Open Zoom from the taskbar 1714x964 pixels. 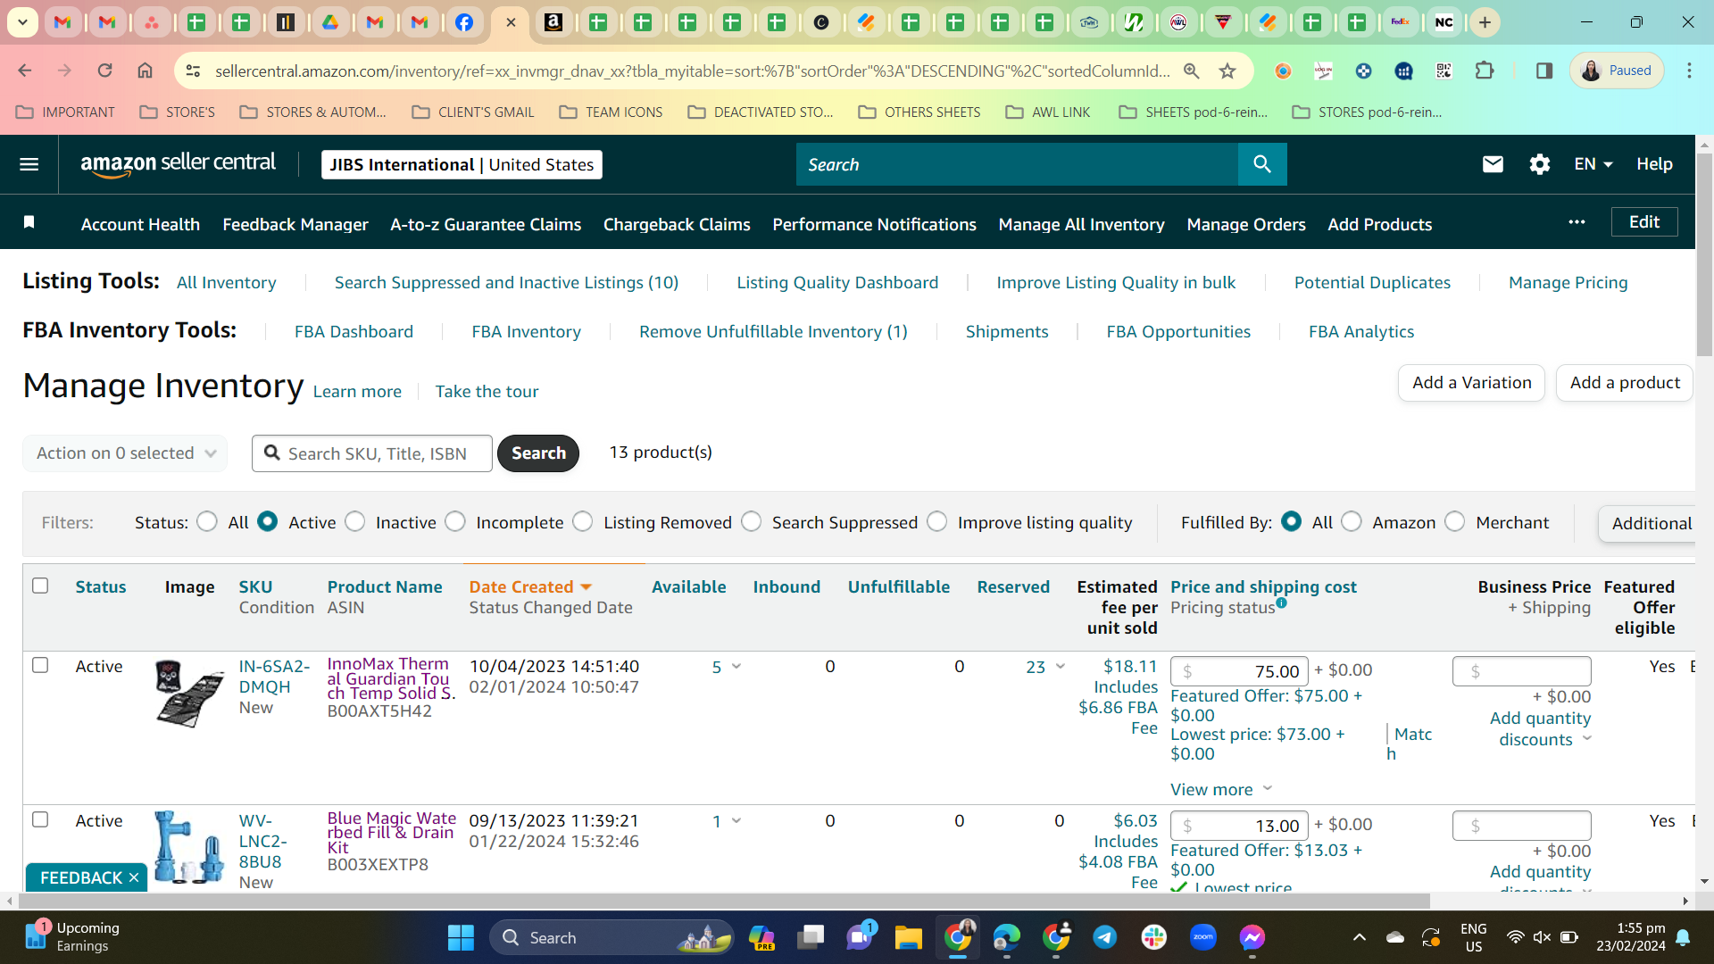[1203, 937]
